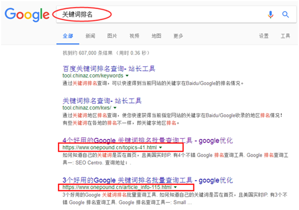Click snippet starting 通过关键词地区排名查询

(x=173, y=119)
